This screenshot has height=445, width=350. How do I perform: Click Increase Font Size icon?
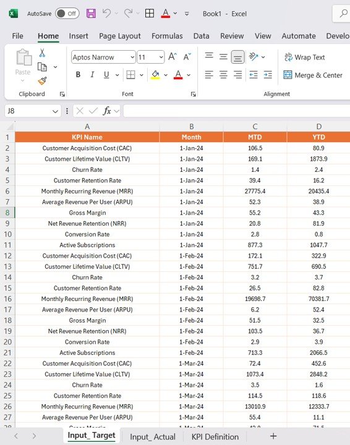(173, 57)
